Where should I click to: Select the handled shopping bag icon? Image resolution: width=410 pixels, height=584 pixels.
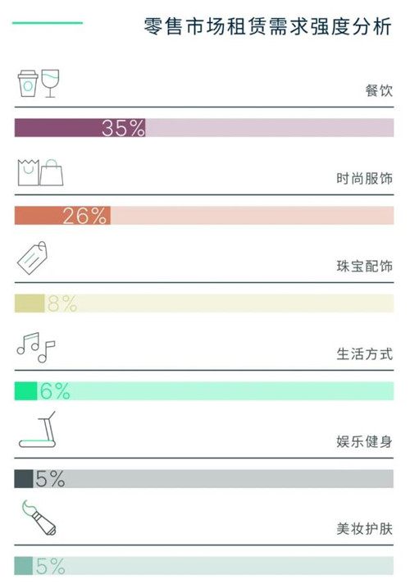coord(52,172)
